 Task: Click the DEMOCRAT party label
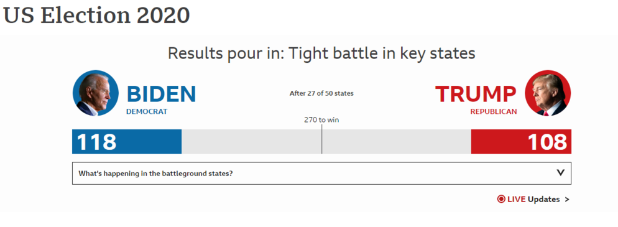coord(147,111)
